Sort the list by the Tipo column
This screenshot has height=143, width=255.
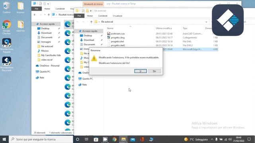tap(185, 28)
